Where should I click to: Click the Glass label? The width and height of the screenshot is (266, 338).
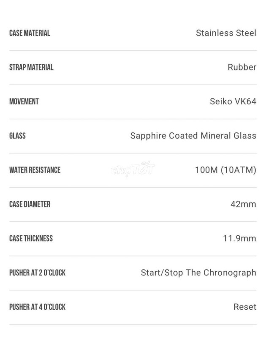click(x=17, y=136)
